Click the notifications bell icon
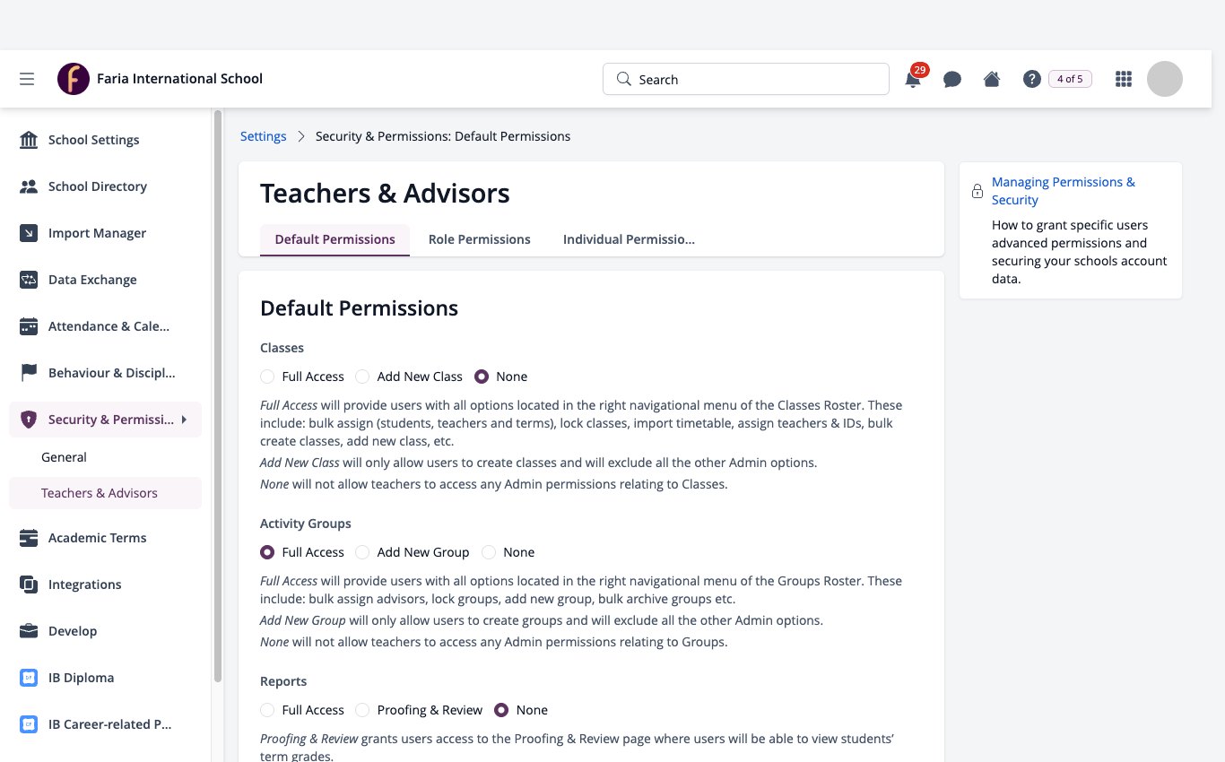The image size is (1225, 762). [913, 79]
